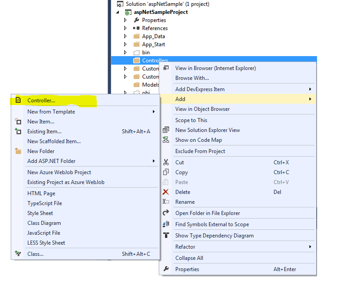Click the Open Folder in File Explorer arrow icon
Viewport: 339px width, 294px height.
tap(166, 213)
